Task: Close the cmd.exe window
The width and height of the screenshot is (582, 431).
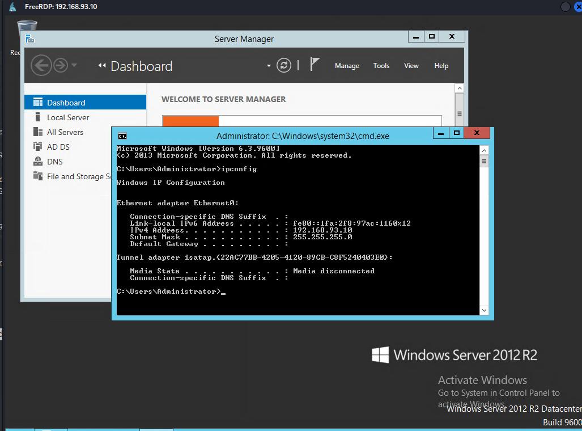Action: [477, 133]
